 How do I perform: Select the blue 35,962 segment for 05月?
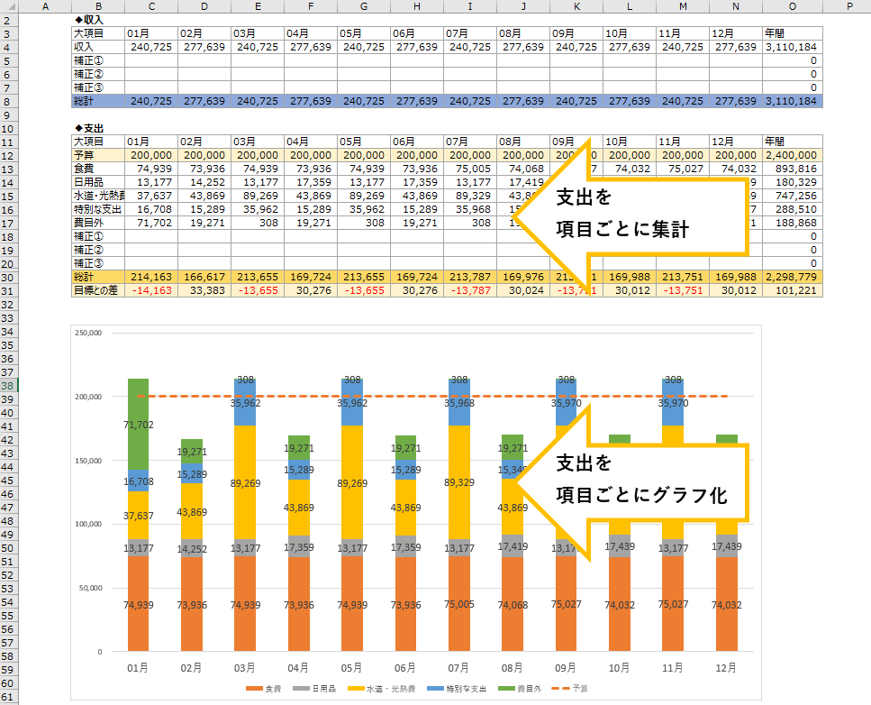[352, 403]
